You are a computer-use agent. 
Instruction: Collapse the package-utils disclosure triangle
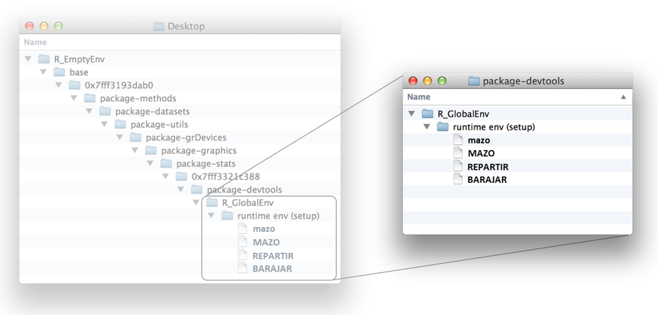(104, 125)
